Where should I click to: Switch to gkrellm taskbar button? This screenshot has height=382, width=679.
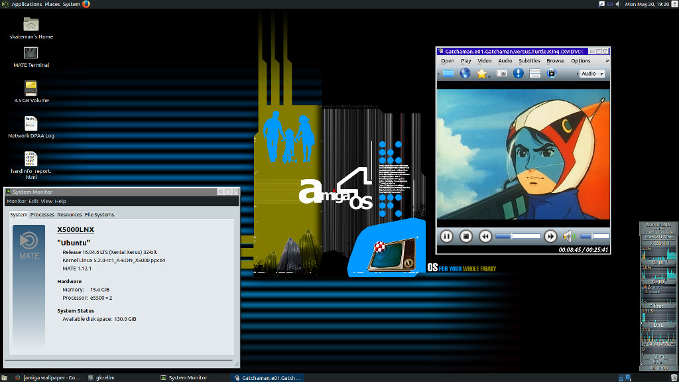[x=101, y=377]
